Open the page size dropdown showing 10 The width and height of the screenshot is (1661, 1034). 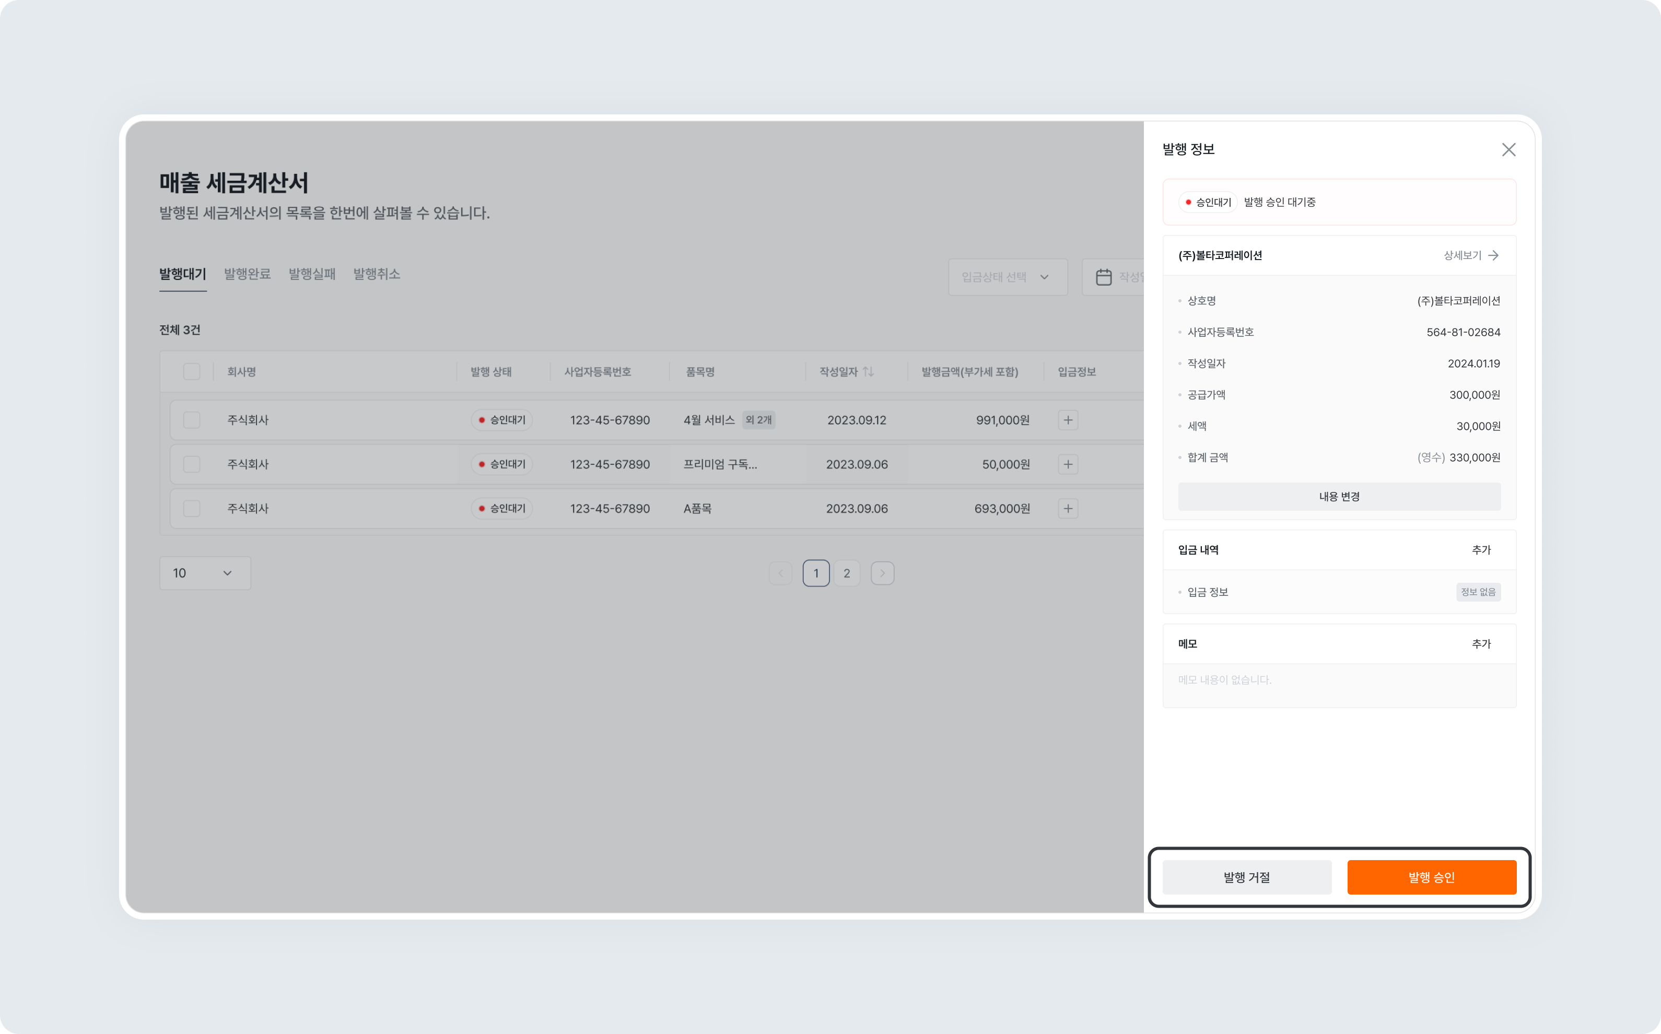pyautogui.click(x=204, y=573)
